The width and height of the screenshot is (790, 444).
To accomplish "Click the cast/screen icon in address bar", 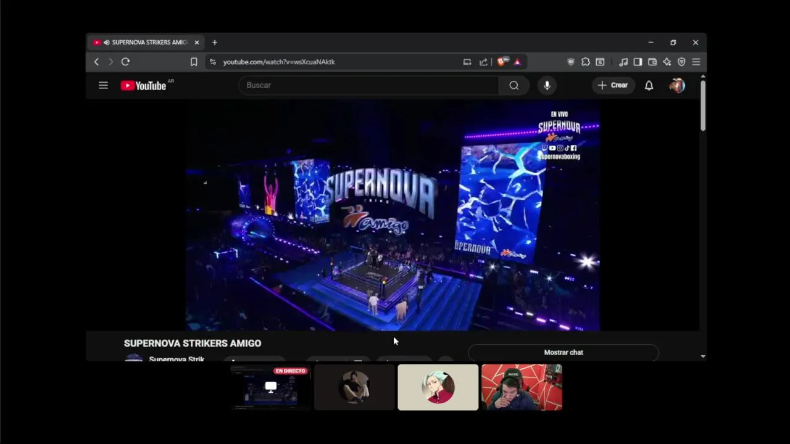I will 467,62.
